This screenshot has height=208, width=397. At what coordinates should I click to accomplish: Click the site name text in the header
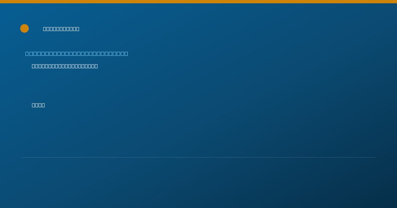click(61, 29)
